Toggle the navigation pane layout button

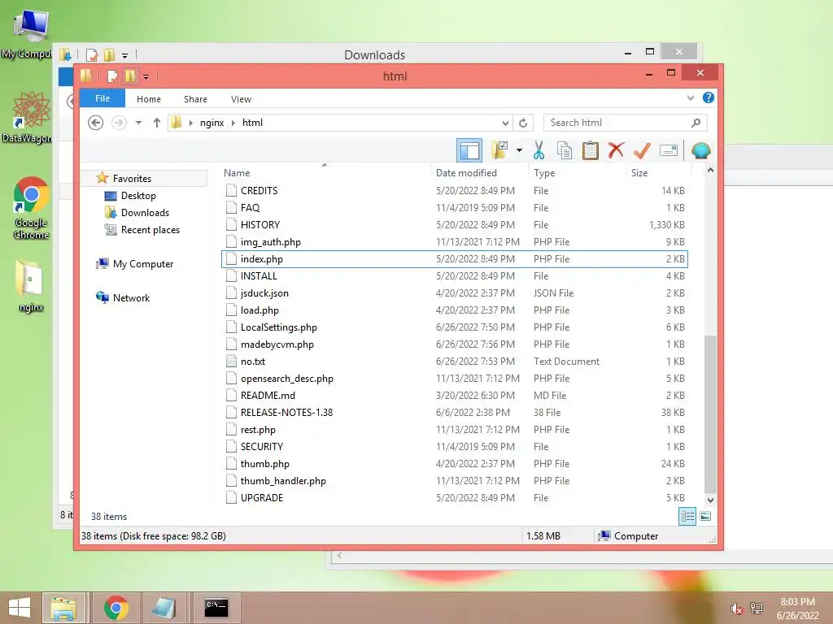point(469,150)
